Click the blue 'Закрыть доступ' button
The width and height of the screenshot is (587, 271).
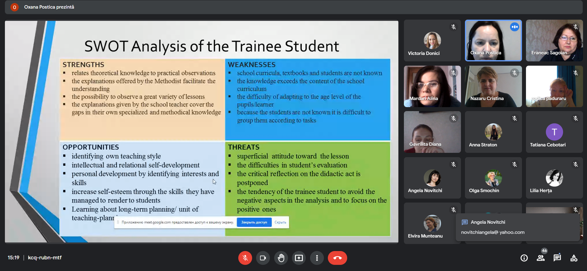(254, 222)
